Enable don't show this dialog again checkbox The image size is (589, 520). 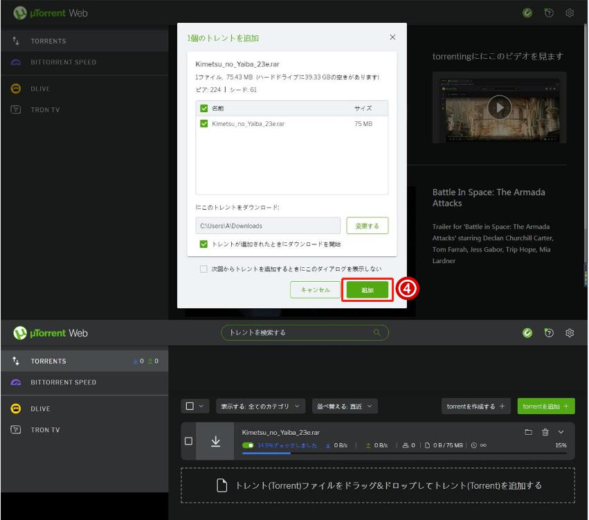point(203,269)
